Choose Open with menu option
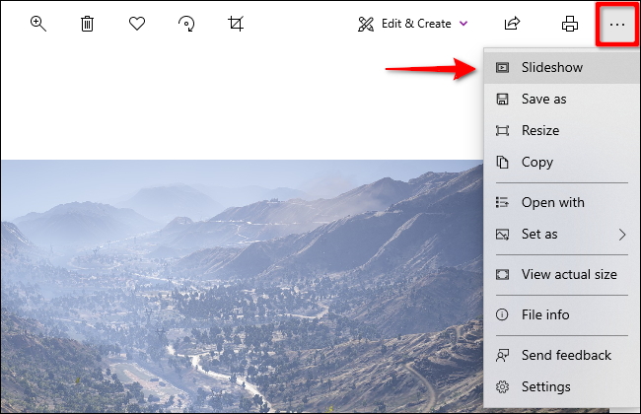 pos(552,203)
